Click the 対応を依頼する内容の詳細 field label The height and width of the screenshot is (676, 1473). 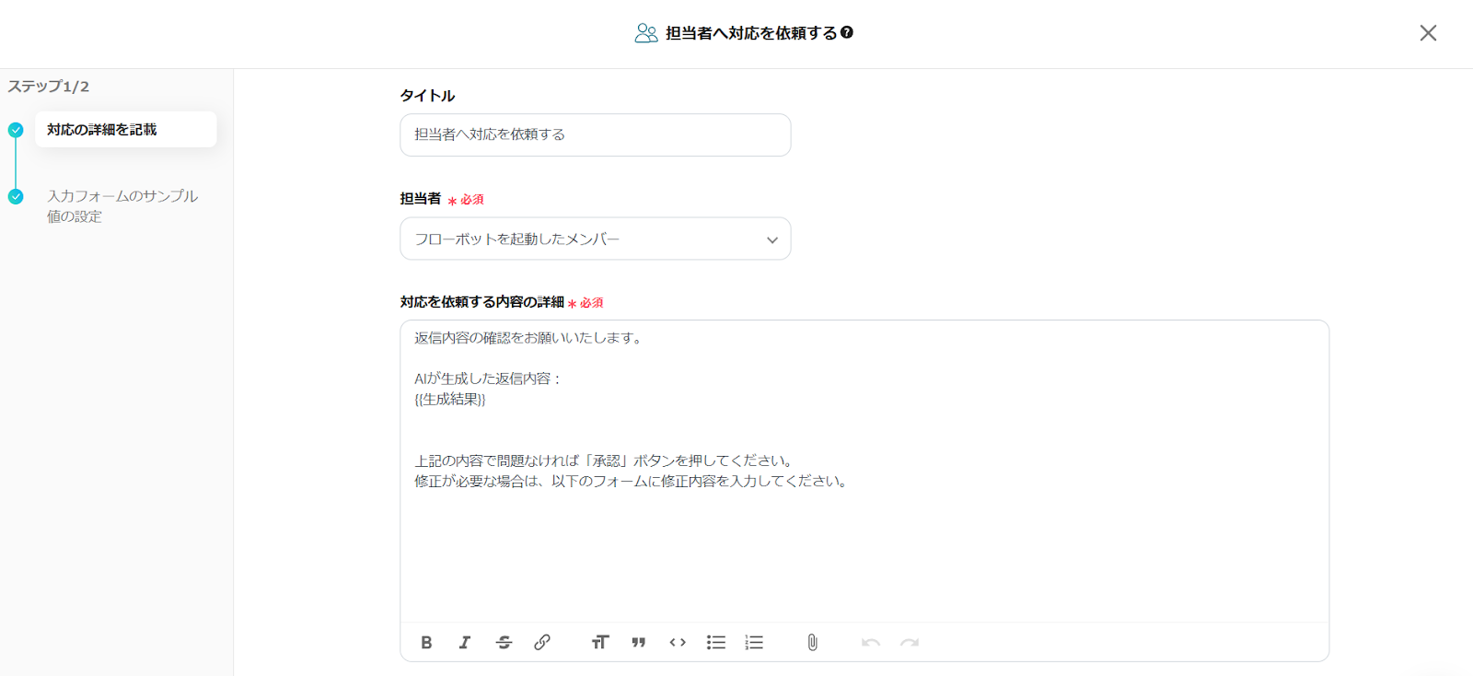[482, 301]
